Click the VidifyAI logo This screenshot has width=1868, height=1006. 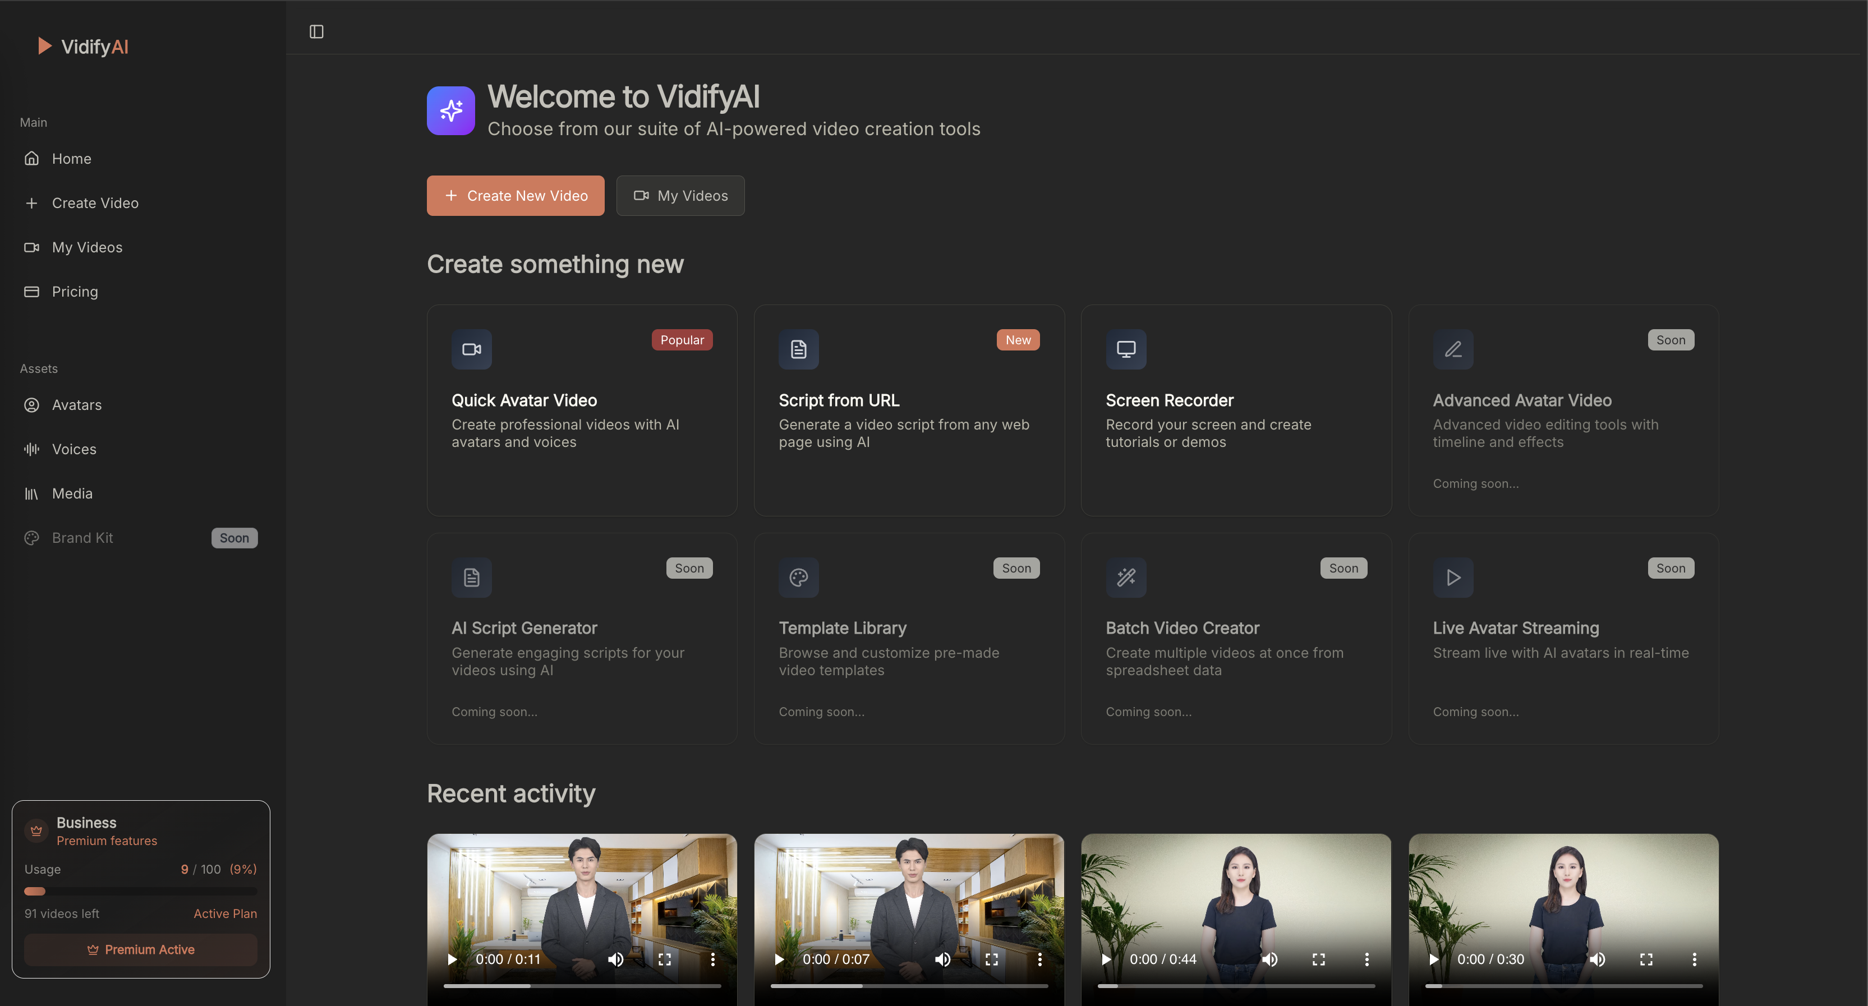point(84,47)
